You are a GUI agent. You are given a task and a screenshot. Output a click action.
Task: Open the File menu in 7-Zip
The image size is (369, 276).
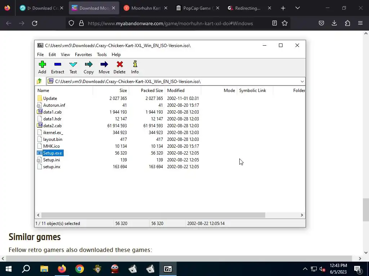point(40,55)
